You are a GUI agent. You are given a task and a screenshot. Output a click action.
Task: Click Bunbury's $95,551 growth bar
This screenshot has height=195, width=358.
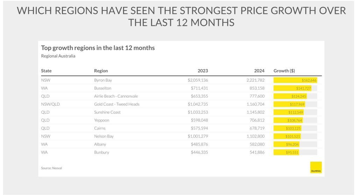[x=286, y=152]
